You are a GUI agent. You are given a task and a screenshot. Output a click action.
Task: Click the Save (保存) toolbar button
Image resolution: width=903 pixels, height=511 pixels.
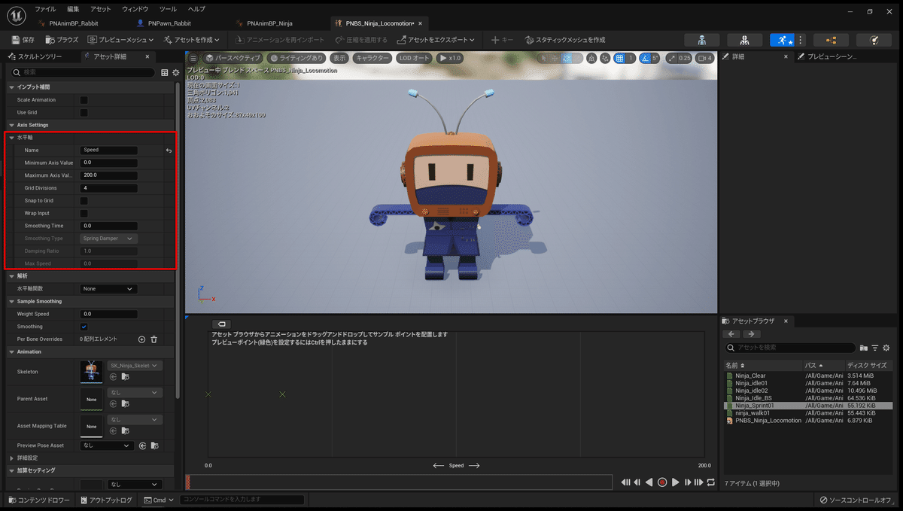[x=23, y=40]
